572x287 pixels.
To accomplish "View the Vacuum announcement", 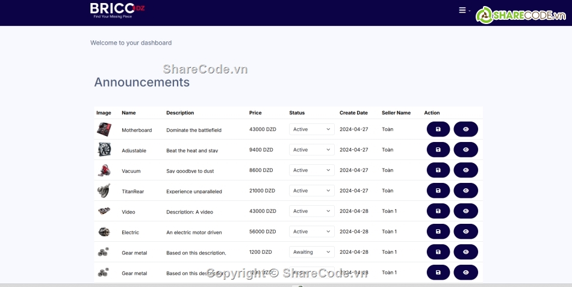I will point(465,170).
